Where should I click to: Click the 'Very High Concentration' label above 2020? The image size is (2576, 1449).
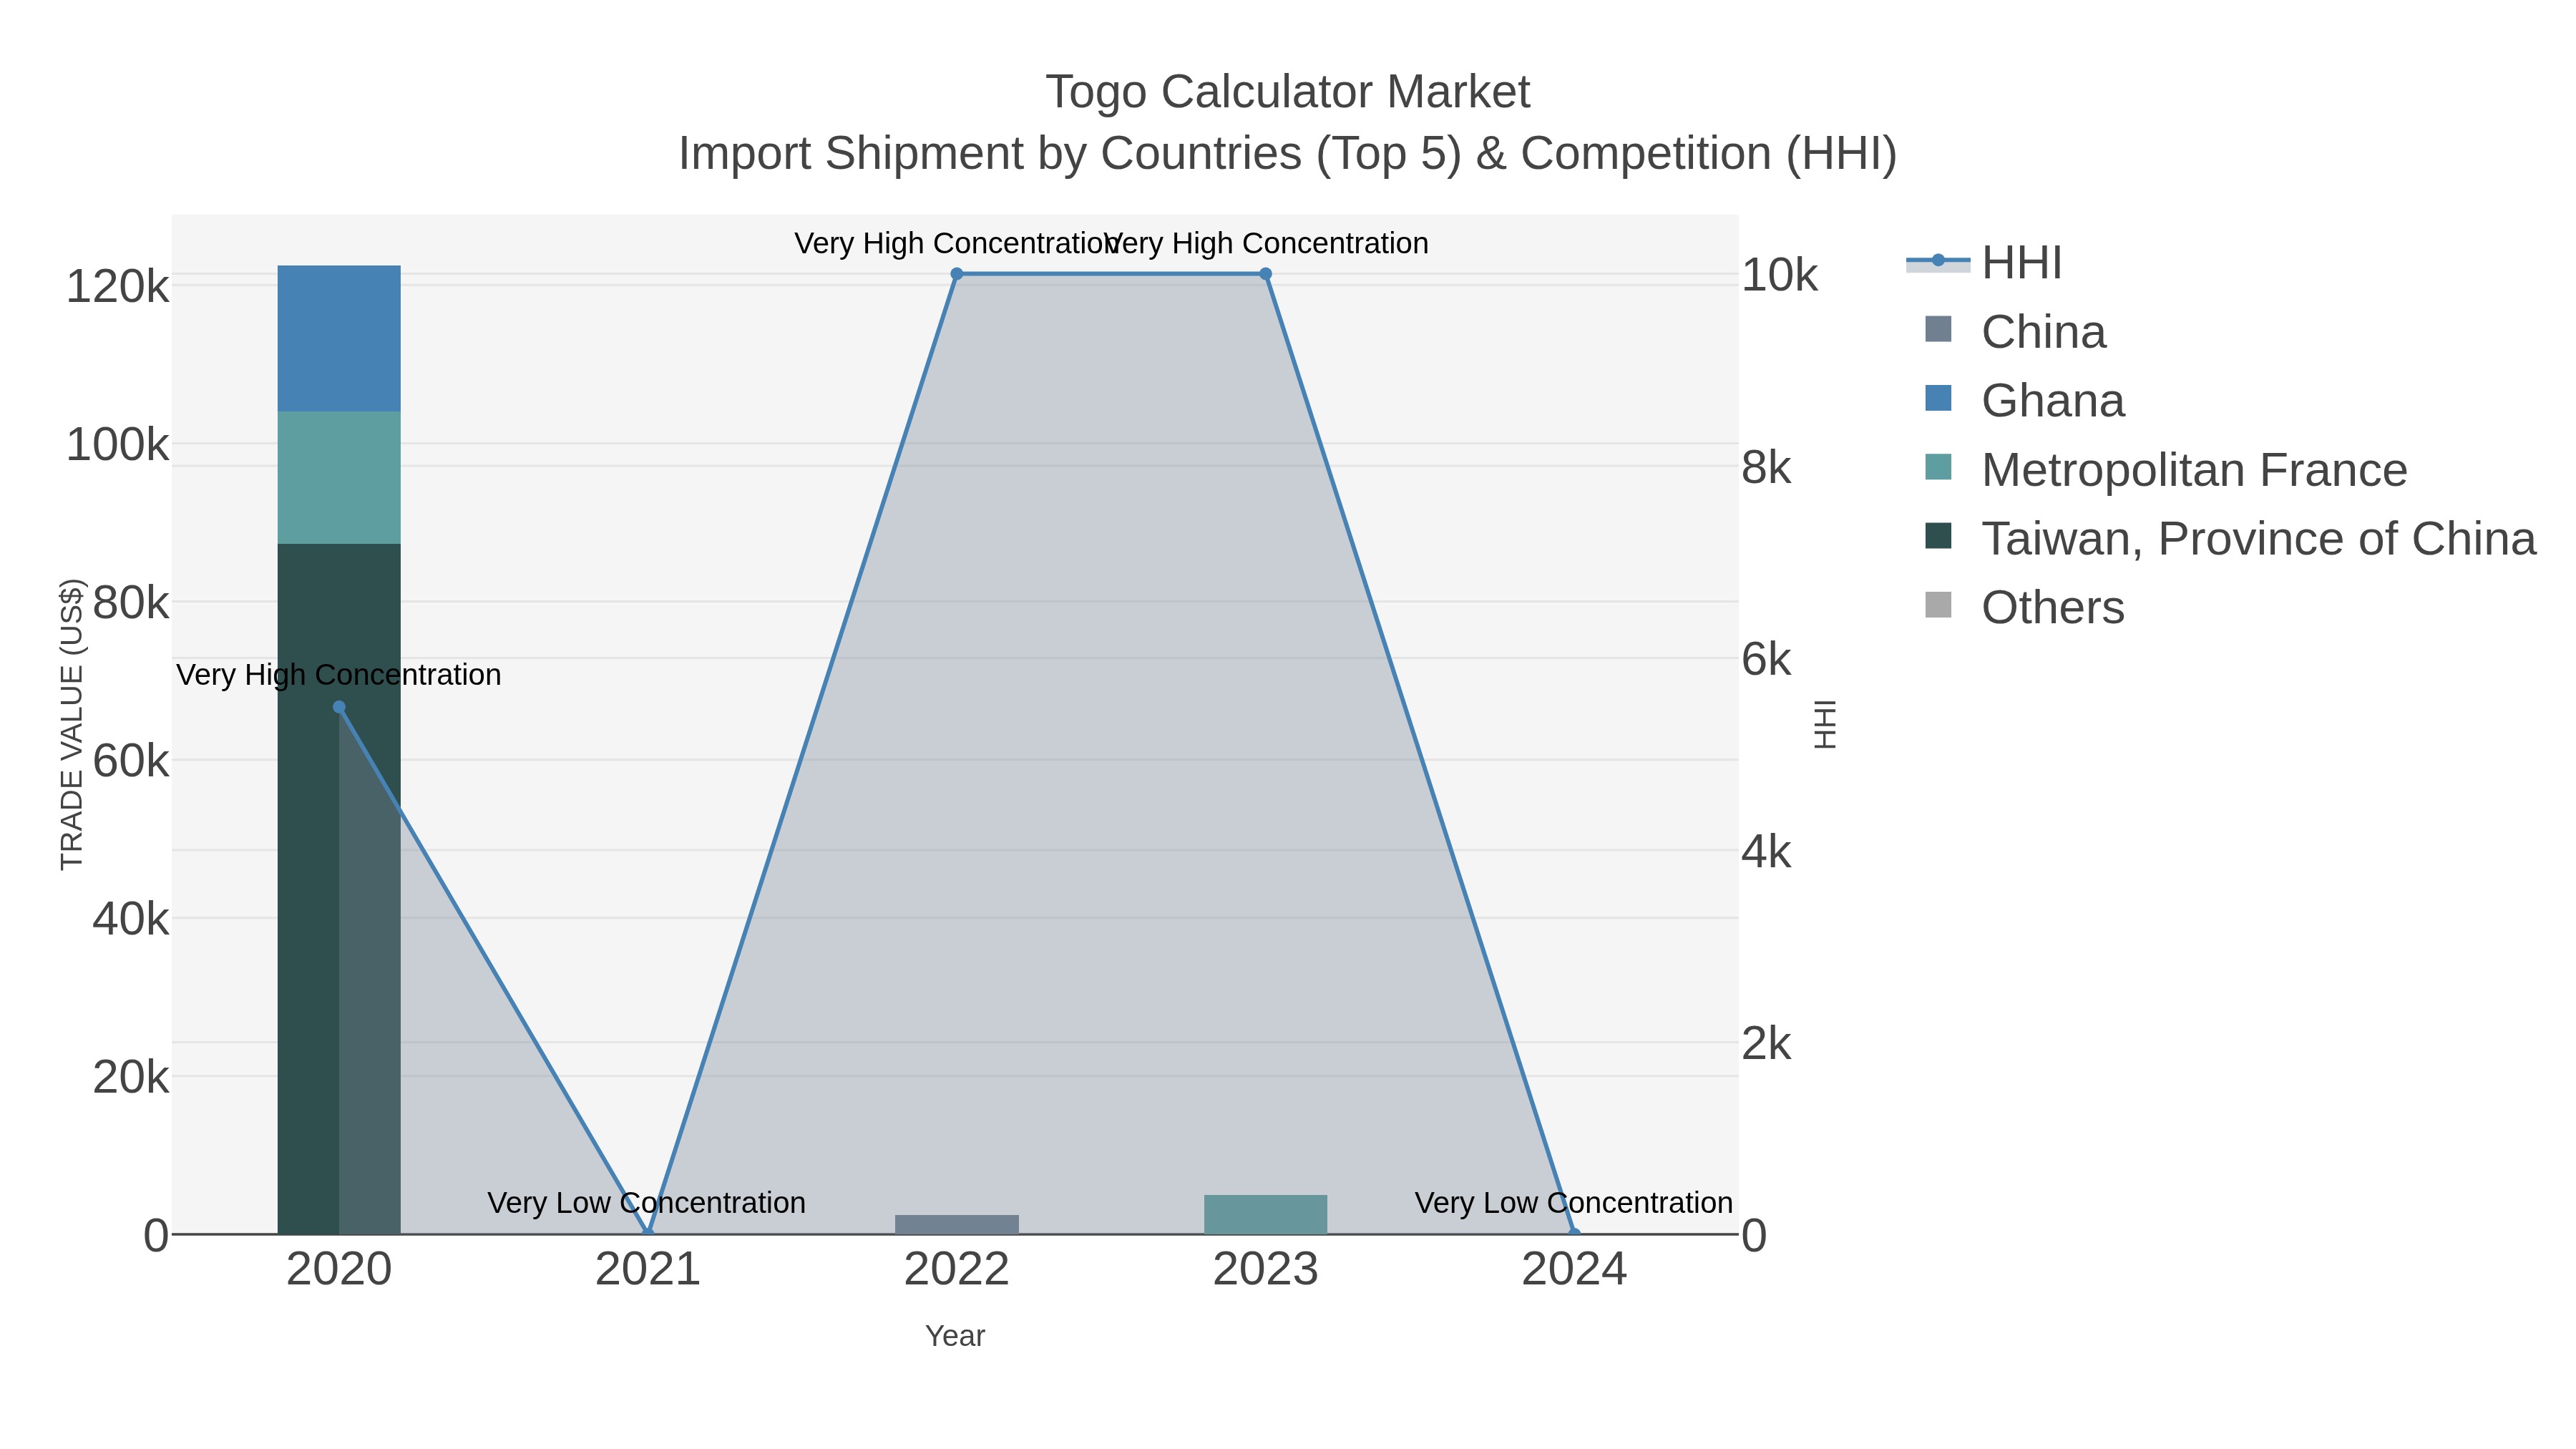[339, 675]
